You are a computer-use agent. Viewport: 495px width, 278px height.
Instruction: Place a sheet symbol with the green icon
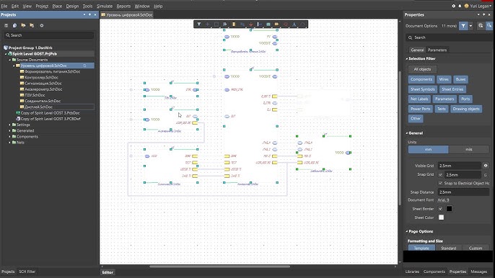click(268, 24)
